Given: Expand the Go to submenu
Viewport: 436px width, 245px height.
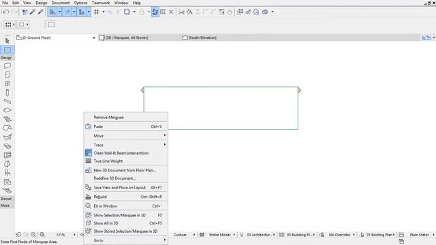Looking at the screenshot, I should click(126, 240).
